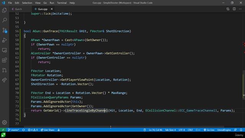Open the Search view in activity bar

(x=4, y=20)
